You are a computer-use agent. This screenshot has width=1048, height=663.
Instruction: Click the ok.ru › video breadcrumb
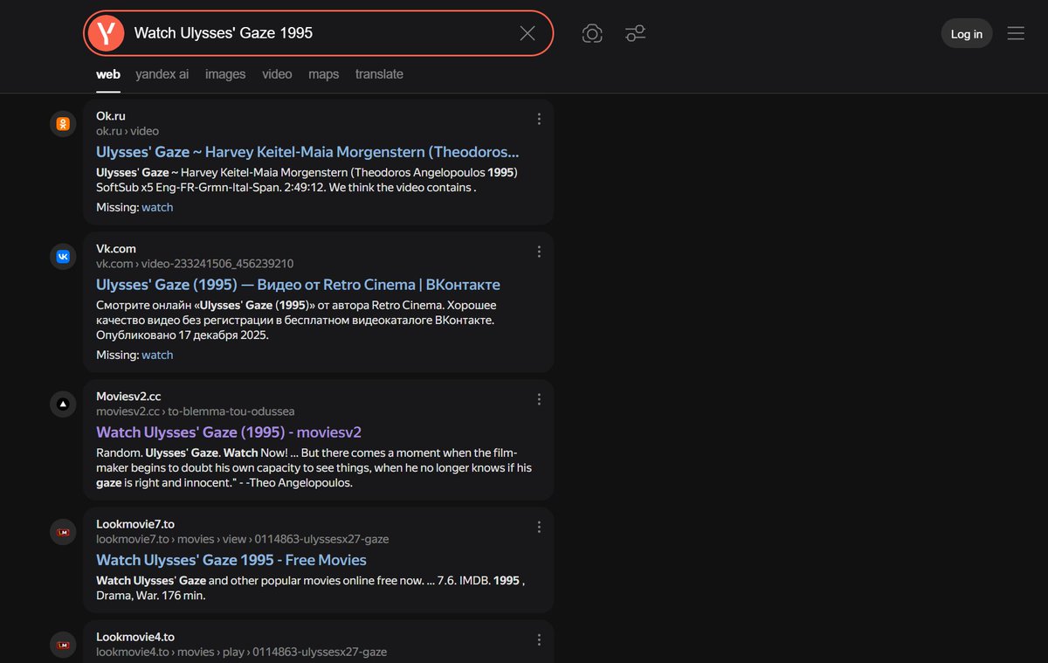click(128, 131)
